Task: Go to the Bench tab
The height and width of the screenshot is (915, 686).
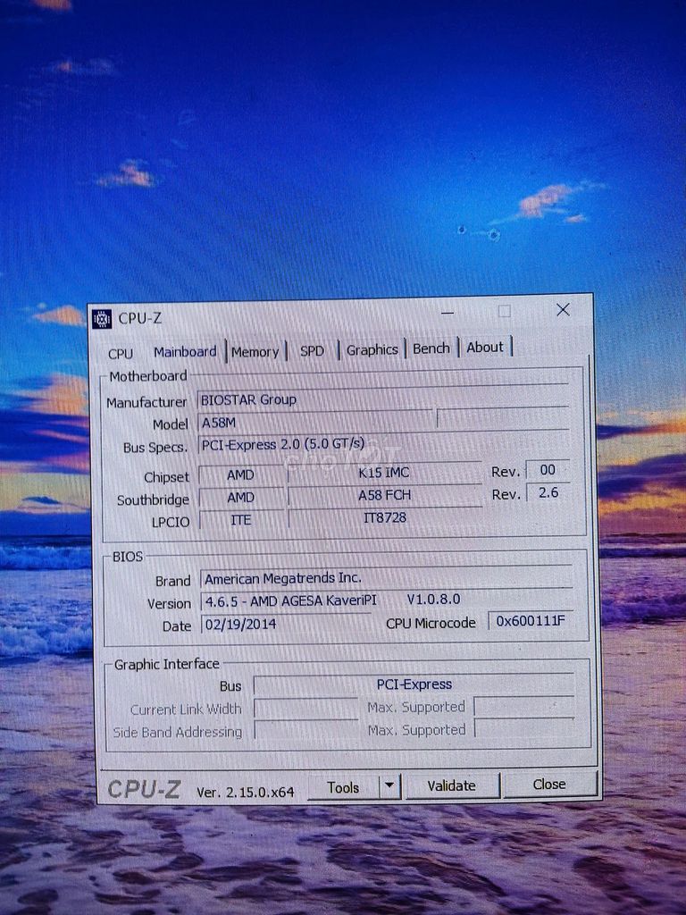Action: point(431,348)
